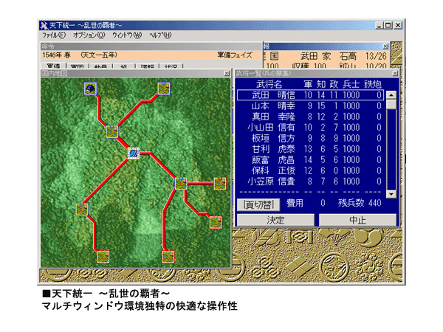Screen dimensions: 443x332
Task: Select general 板垣 信方 row
Action: pos(310,138)
